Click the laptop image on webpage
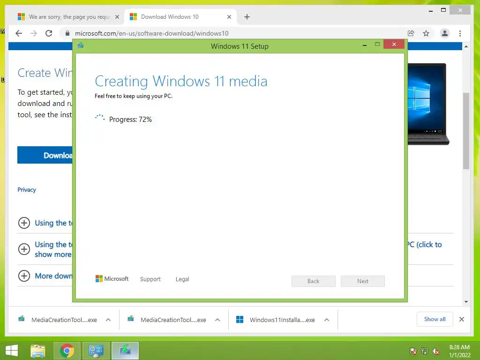The image size is (480, 360). 428,104
